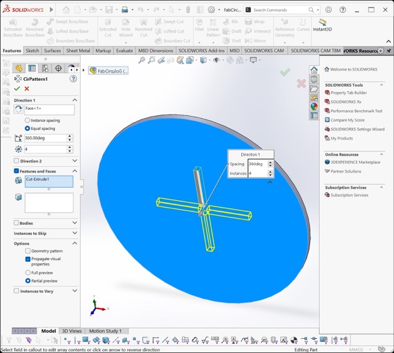The image size is (394, 353).
Task: Collapse the Options section chevron
Action: [74, 243]
